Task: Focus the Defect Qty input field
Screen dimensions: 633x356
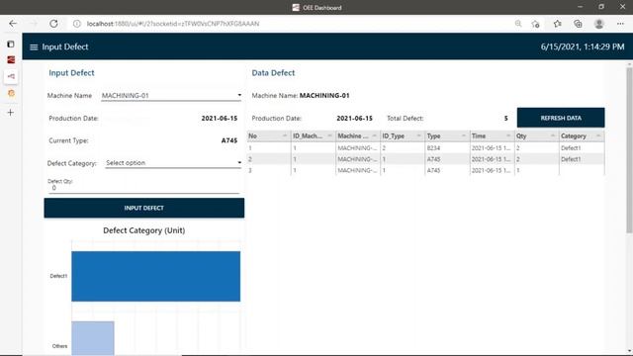Action: [x=144, y=188]
